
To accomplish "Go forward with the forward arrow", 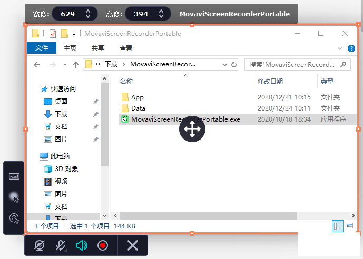I will coord(53,65).
